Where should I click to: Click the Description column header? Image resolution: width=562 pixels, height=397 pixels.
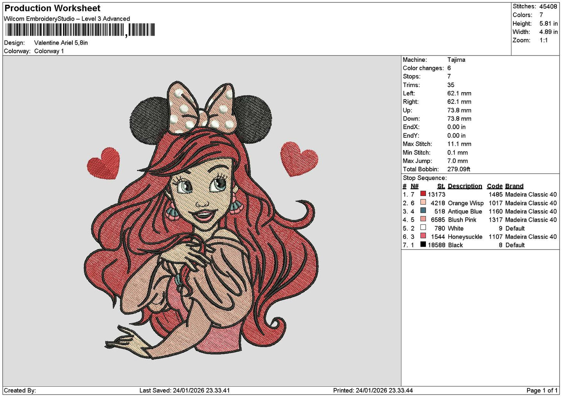pos(465,186)
